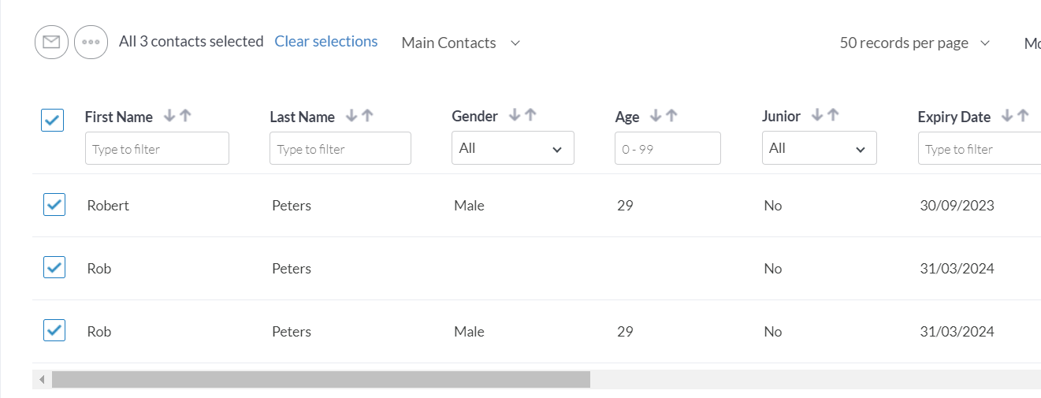Sort Age descending with down arrow
This screenshot has width=1041, height=398.
coord(656,116)
